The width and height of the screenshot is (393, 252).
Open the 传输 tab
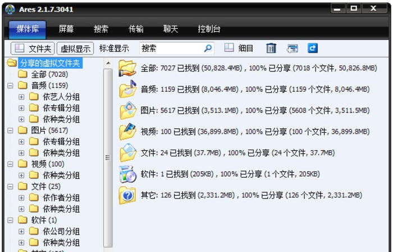(x=136, y=29)
